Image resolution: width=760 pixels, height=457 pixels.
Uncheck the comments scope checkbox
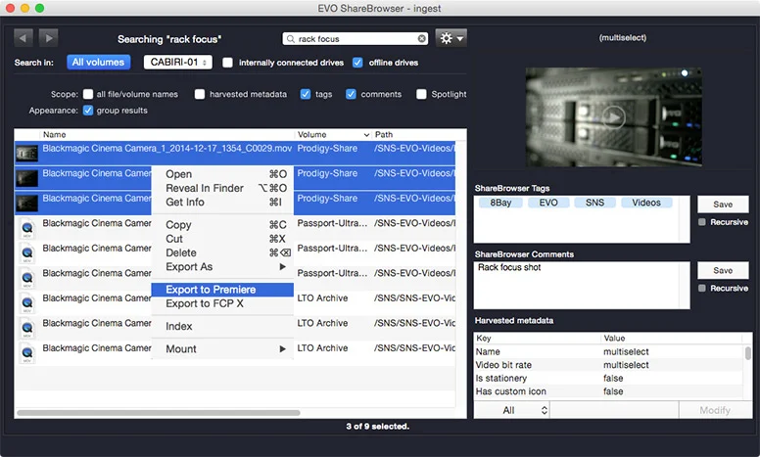[x=351, y=94]
